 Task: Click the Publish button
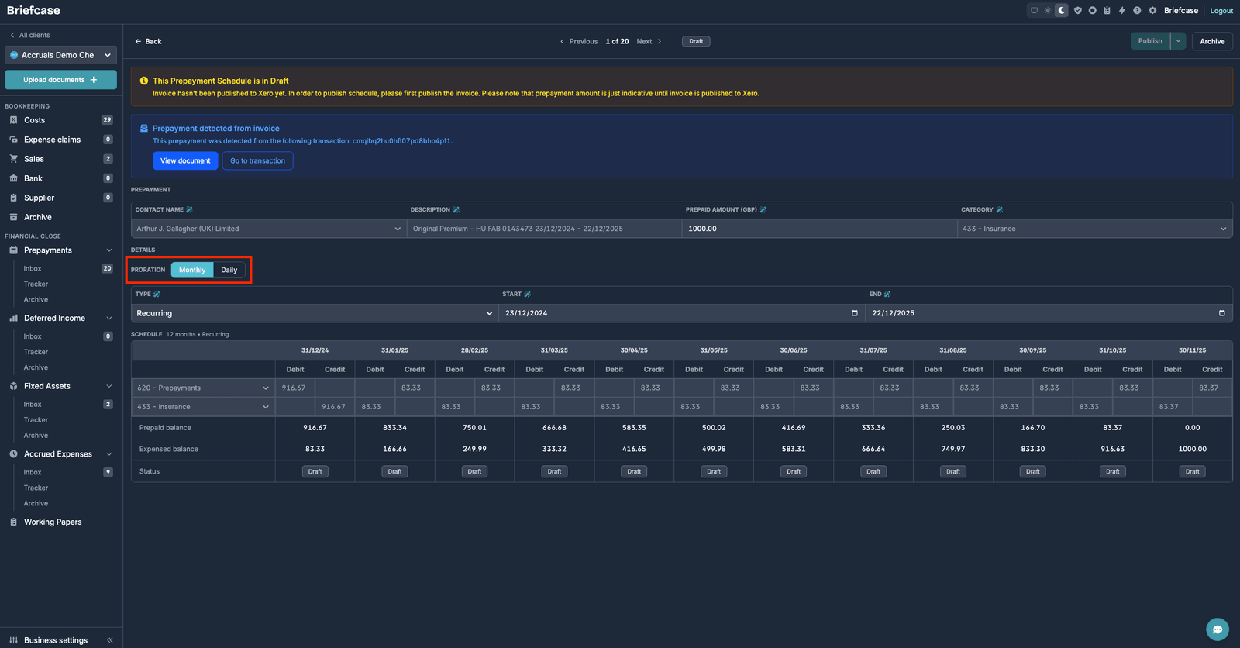tap(1150, 41)
